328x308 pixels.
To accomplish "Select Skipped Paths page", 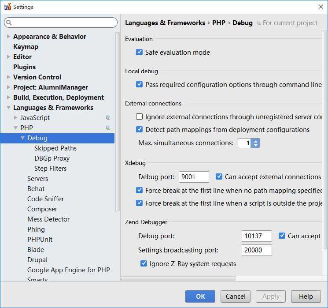I will pos(55,148).
